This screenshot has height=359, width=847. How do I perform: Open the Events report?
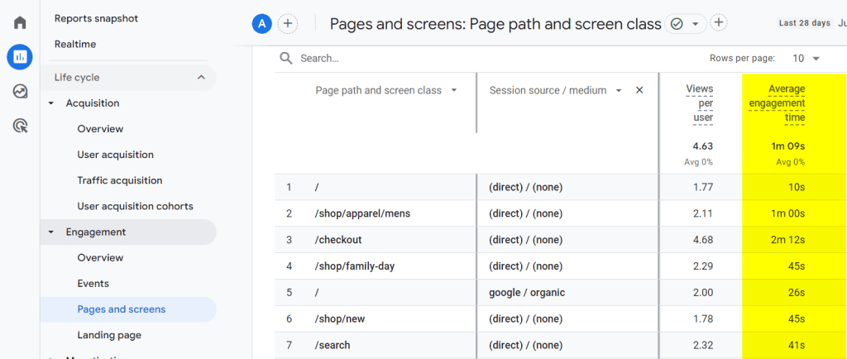pos(93,284)
